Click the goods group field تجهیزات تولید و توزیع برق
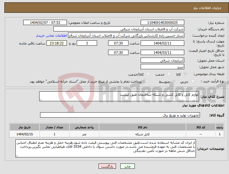The height and width of the screenshot is (174, 229). 120,115
